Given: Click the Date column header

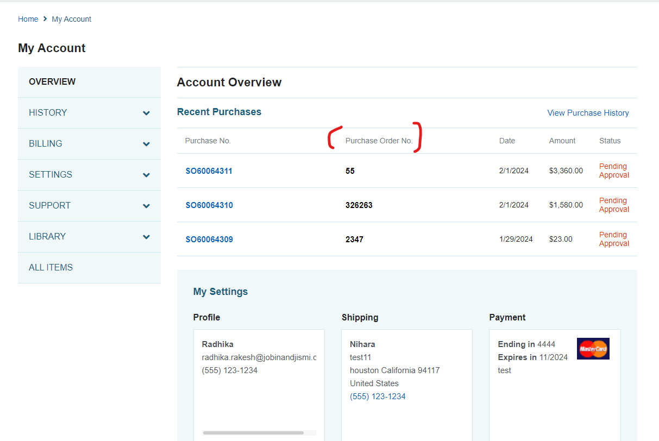Looking at the screenshot, I should [507, 141].
